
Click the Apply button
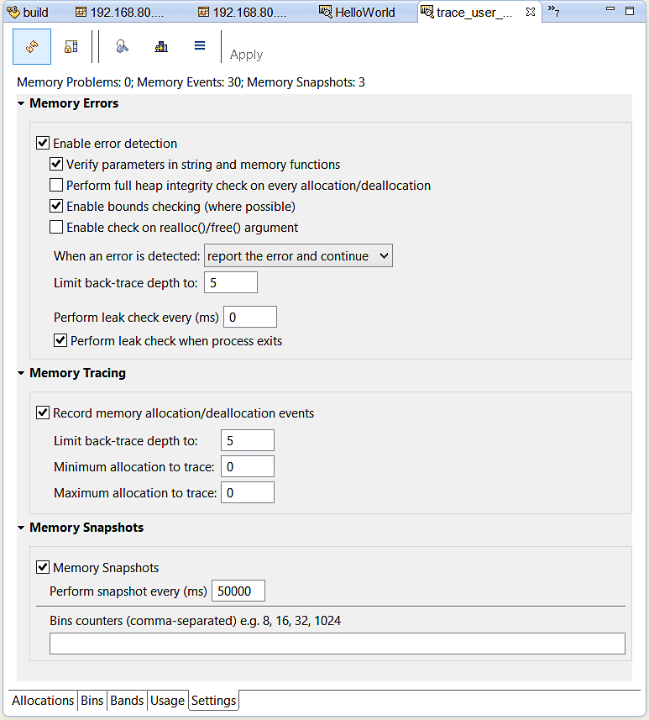pos(246,54)
